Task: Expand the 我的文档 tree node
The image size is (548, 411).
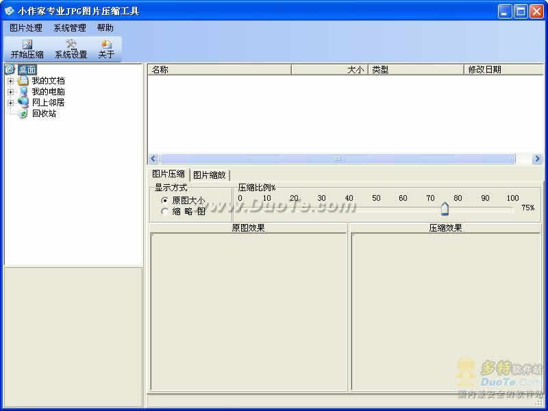Action: (x=10, y=81)
